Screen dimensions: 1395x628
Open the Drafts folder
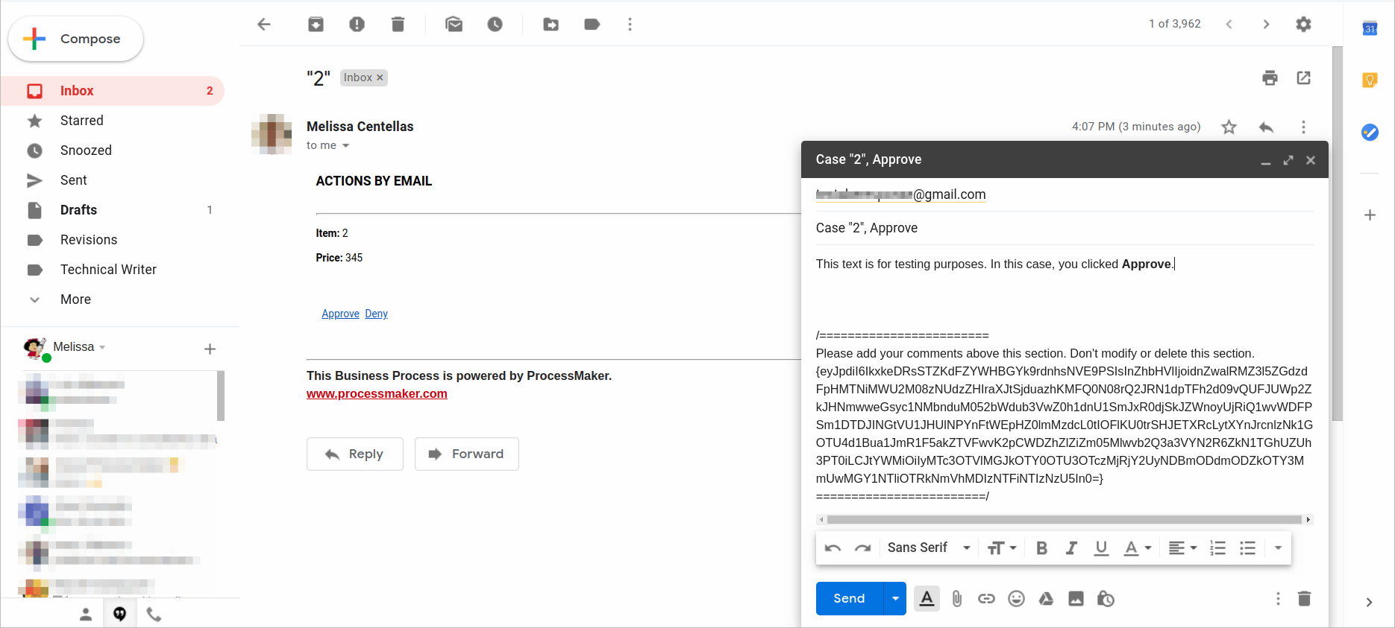[78, 210]
